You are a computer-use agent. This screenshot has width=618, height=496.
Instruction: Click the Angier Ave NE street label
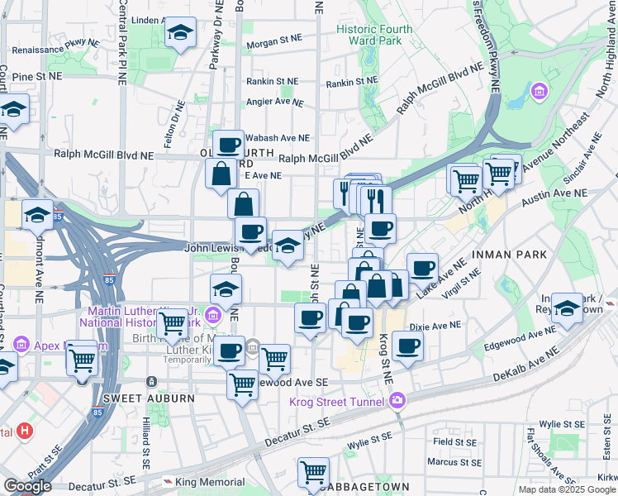click(x=275, y=103)
